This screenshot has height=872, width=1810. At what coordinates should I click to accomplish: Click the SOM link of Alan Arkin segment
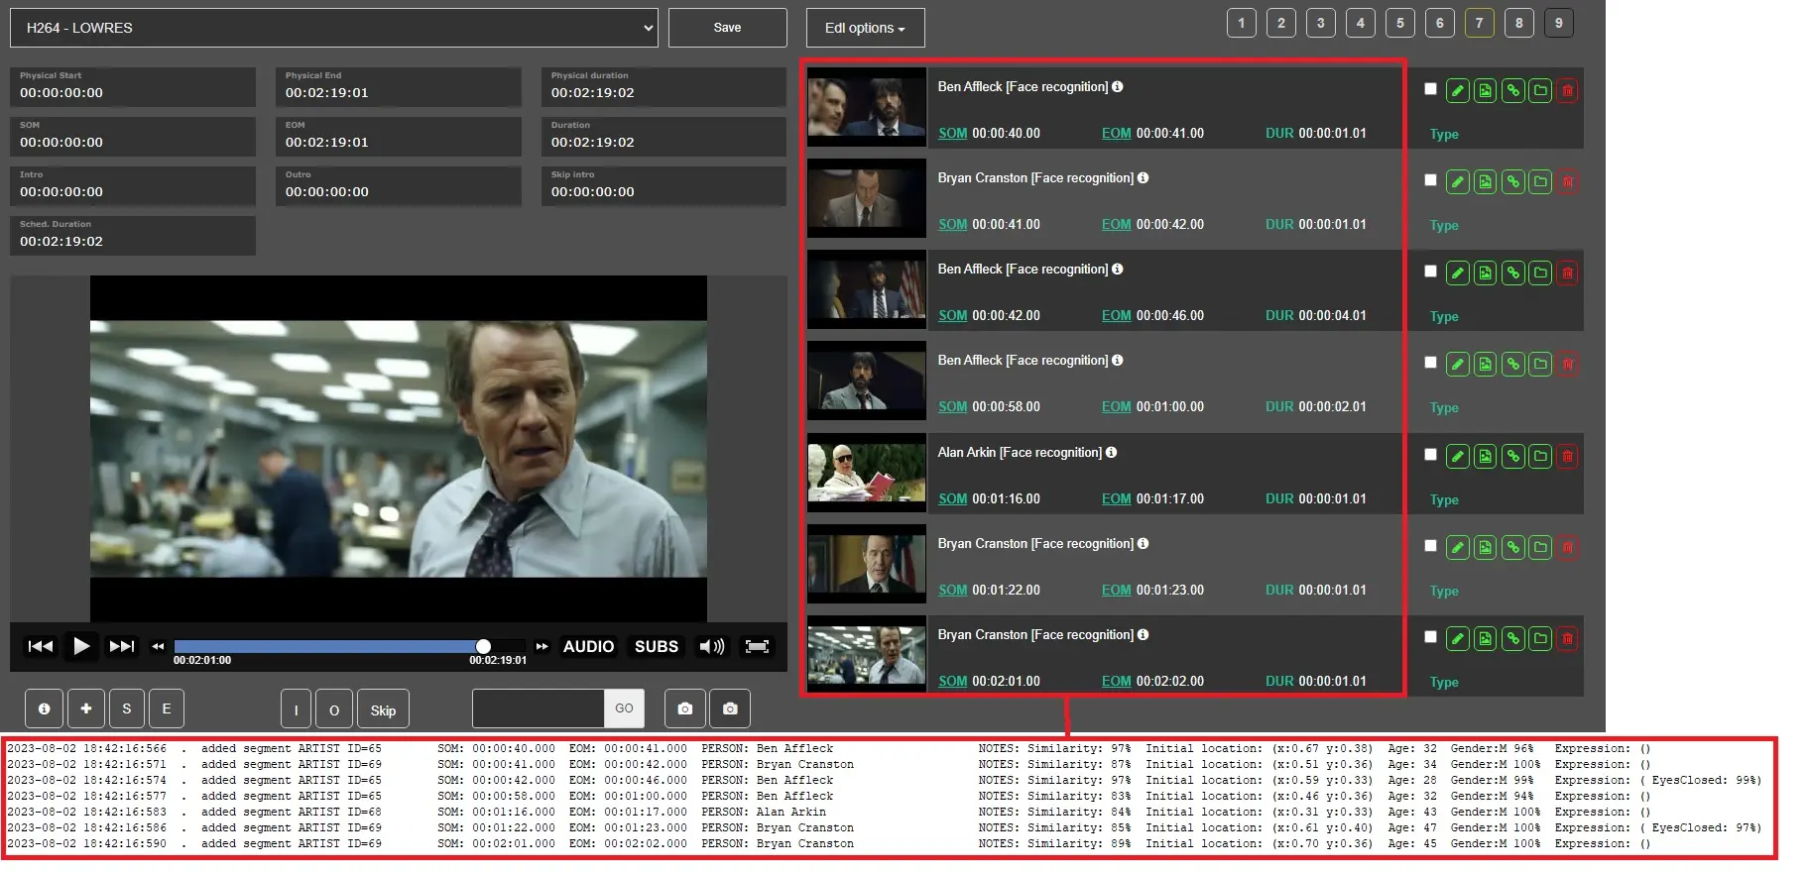952,499
